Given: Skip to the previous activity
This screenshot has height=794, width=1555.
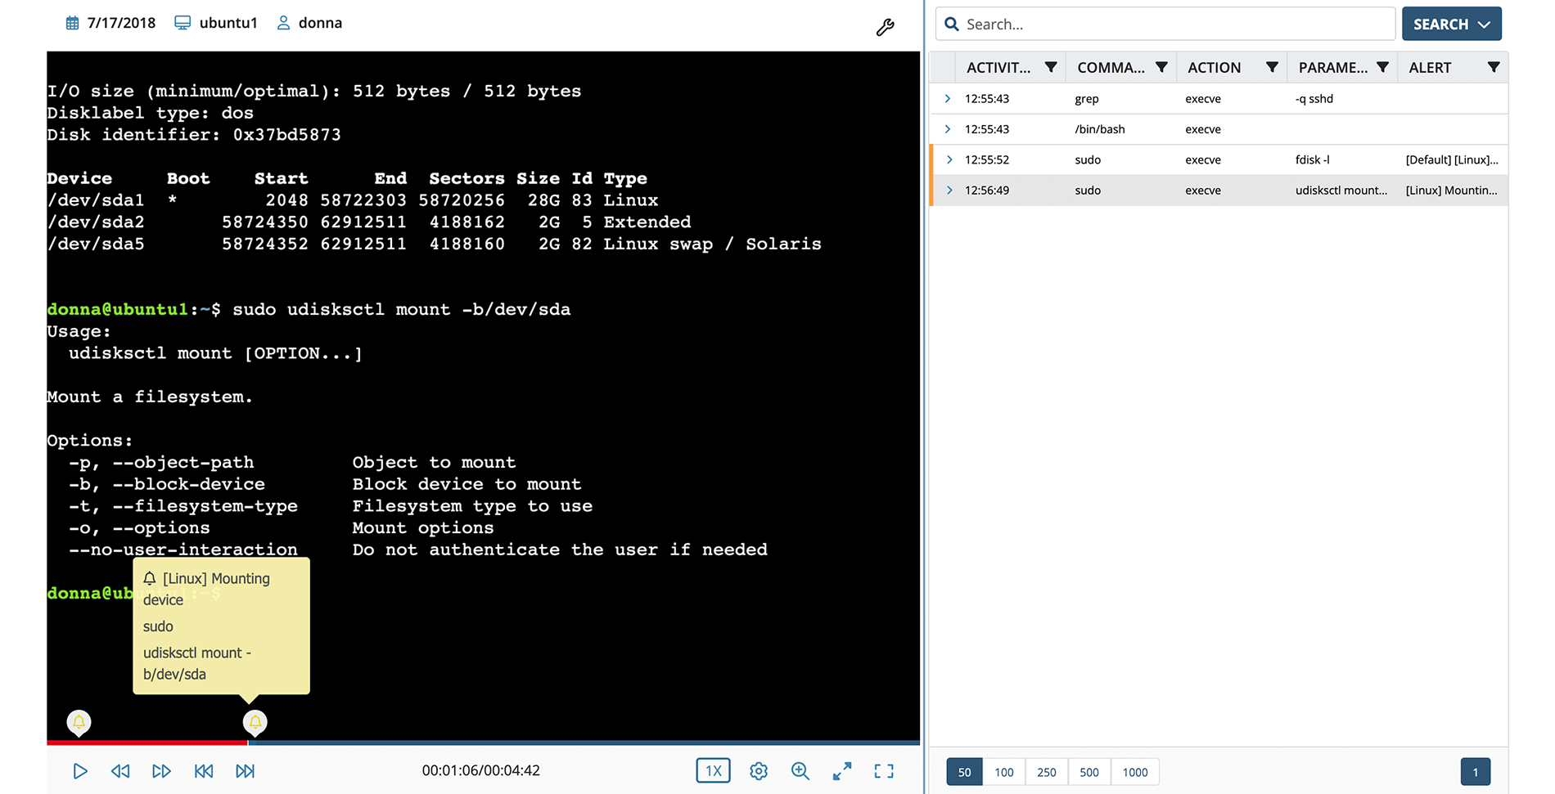Looking at the screenshot, I should click(204, 771).
